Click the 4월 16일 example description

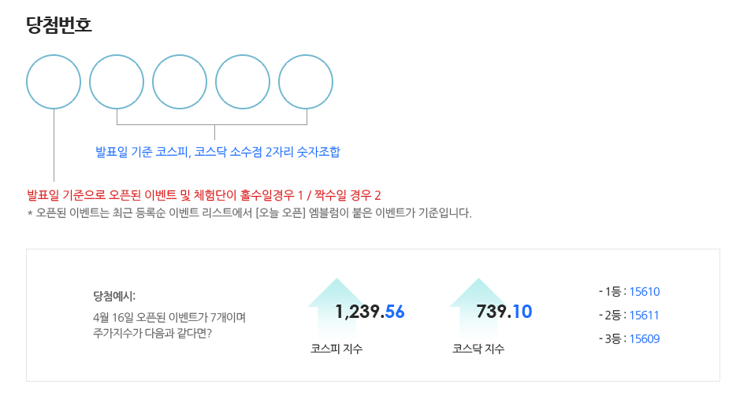(x=169, y=325)
